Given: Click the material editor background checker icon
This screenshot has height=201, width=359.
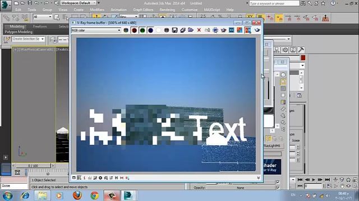Looking at the screenshot, I should pyautogui.click(x=283, y=88).
